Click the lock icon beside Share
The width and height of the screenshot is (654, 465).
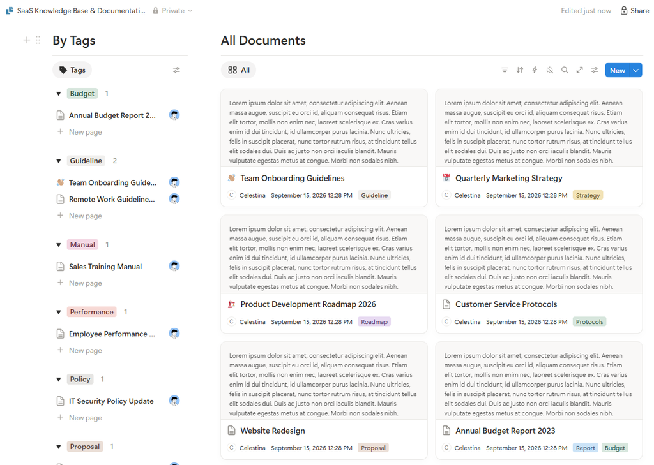pyautogui.click(x=623, y=11)
